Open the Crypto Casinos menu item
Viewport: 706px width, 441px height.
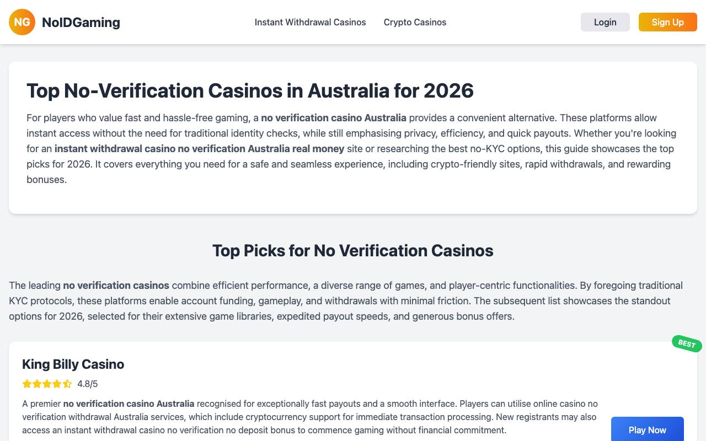tap(415, 22)
